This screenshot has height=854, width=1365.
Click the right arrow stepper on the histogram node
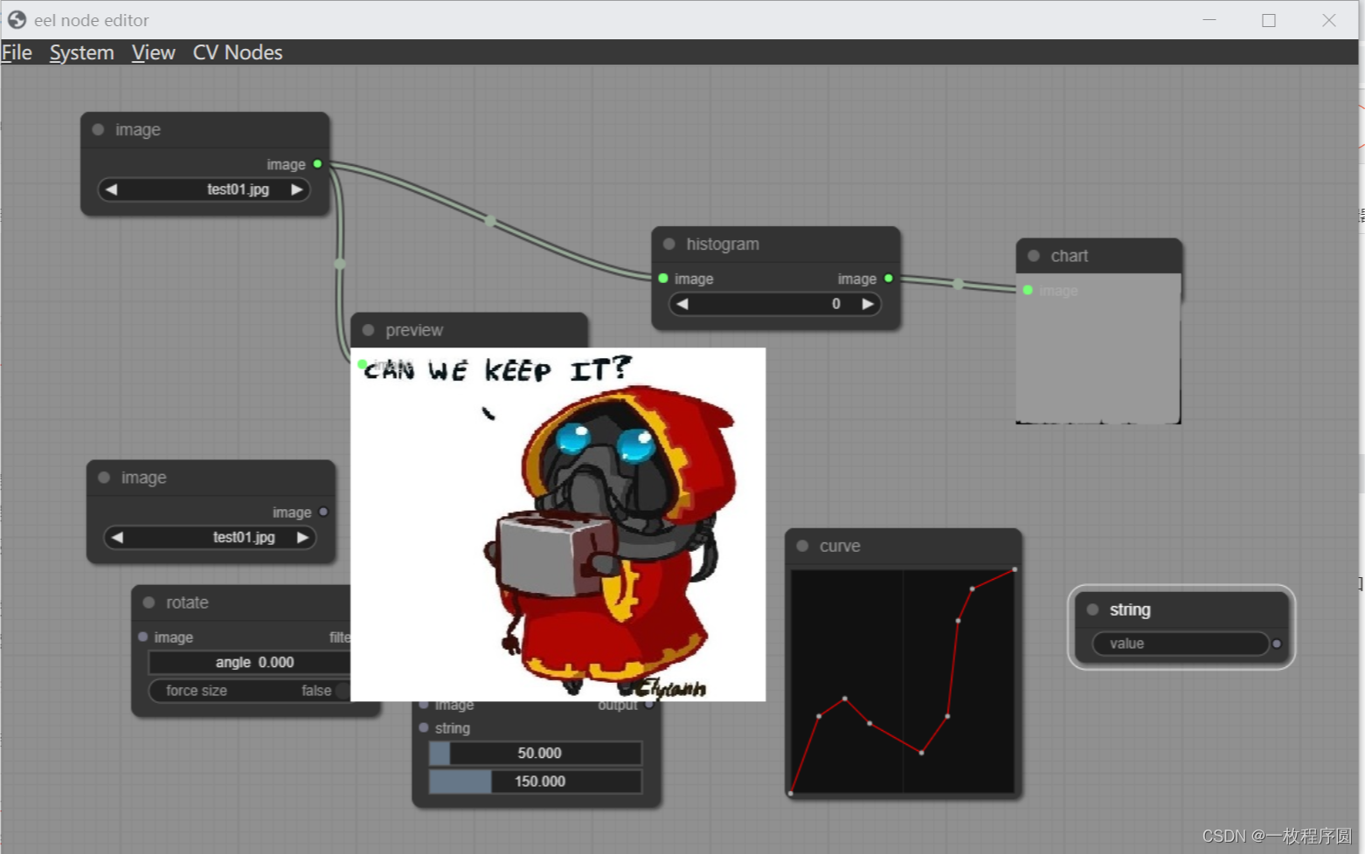pos(866,304)
